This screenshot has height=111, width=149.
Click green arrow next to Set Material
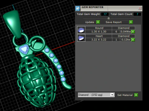(136, 95)
